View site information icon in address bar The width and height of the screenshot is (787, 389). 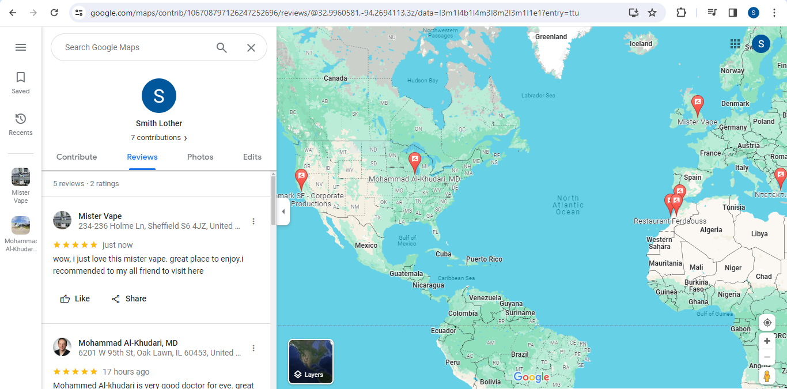pyautogui.click(x=79, y=13)
